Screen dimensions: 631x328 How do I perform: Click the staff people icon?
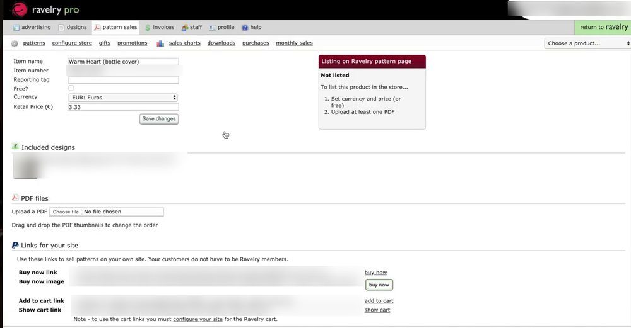[185, 28]
